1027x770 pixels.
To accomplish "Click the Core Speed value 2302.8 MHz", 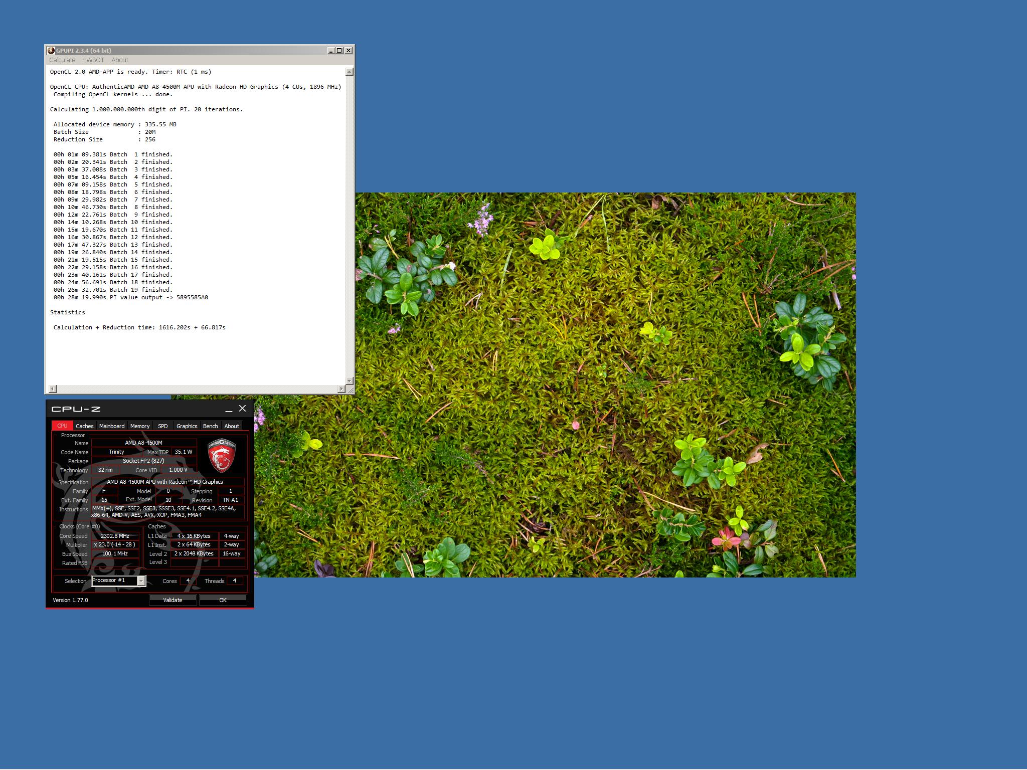I will (x=115, y=536).
